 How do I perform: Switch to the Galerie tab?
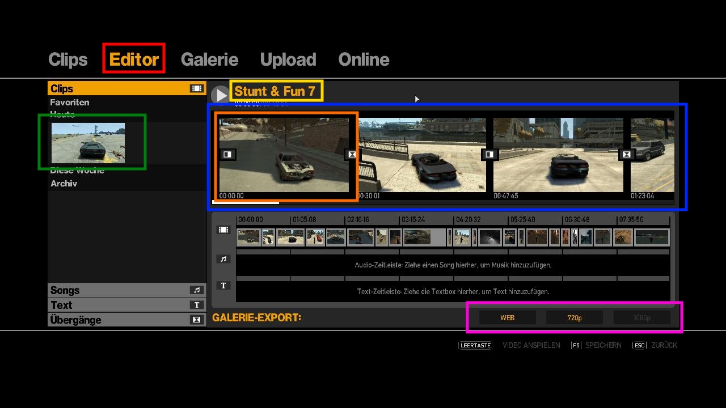(209, 59)
